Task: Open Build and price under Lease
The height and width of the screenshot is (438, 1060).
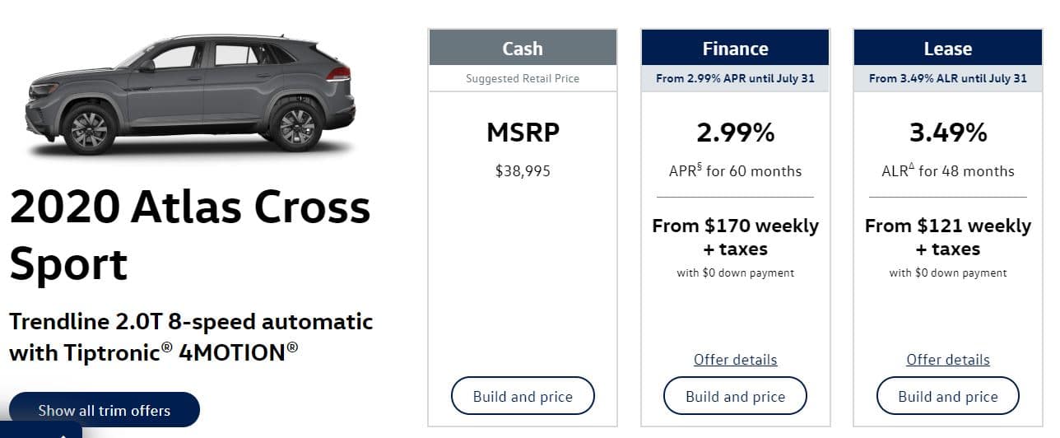Action: pyautogui.click(x=948, y=396)
